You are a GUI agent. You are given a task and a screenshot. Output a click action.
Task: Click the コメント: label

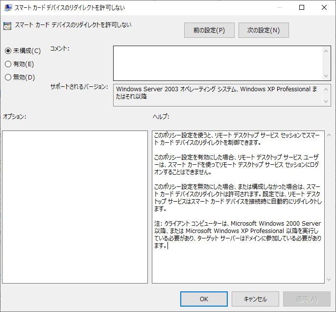[x=60, y=49]
